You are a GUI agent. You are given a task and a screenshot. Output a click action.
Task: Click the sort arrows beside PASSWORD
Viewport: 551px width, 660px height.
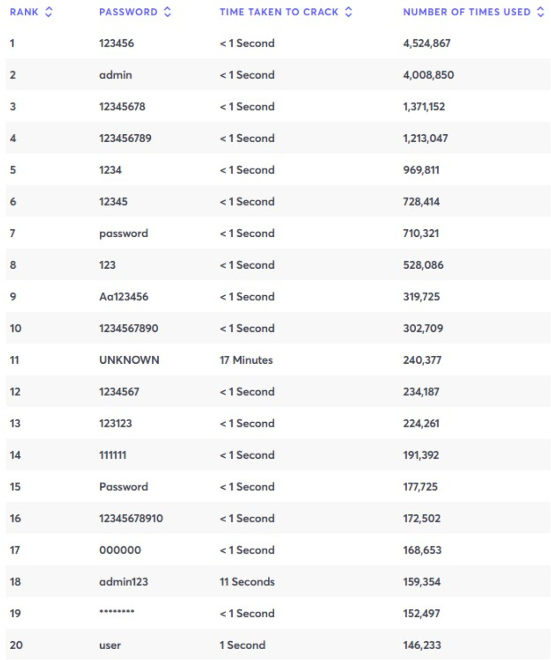[168, 12]
